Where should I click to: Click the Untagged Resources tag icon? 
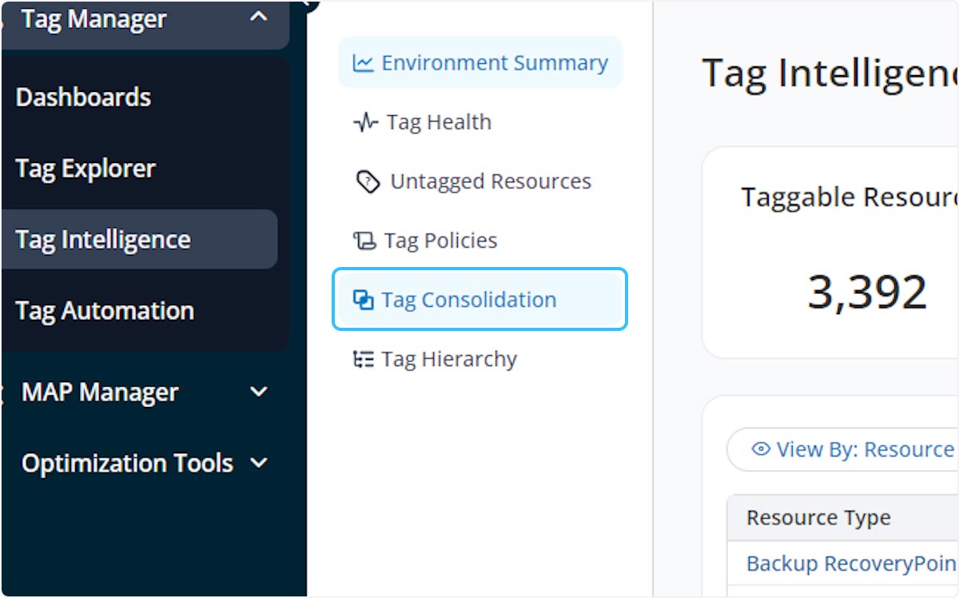click(367, 182)
